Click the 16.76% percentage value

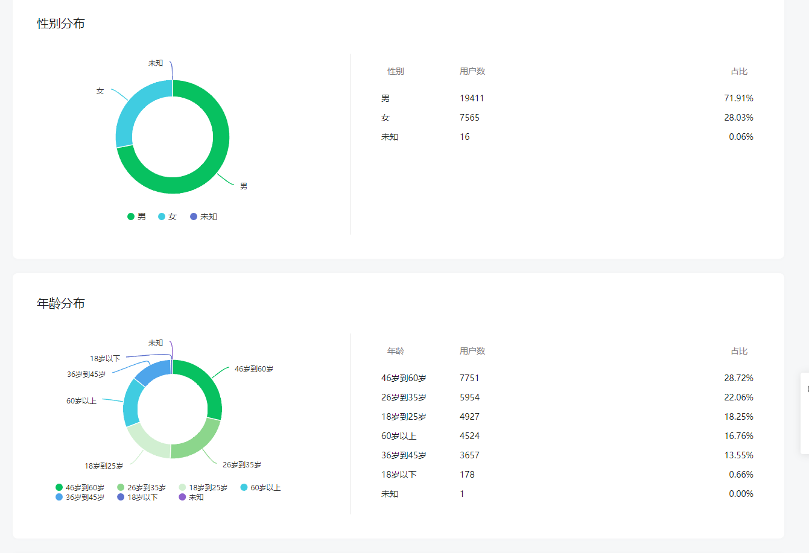coord(738,436)
